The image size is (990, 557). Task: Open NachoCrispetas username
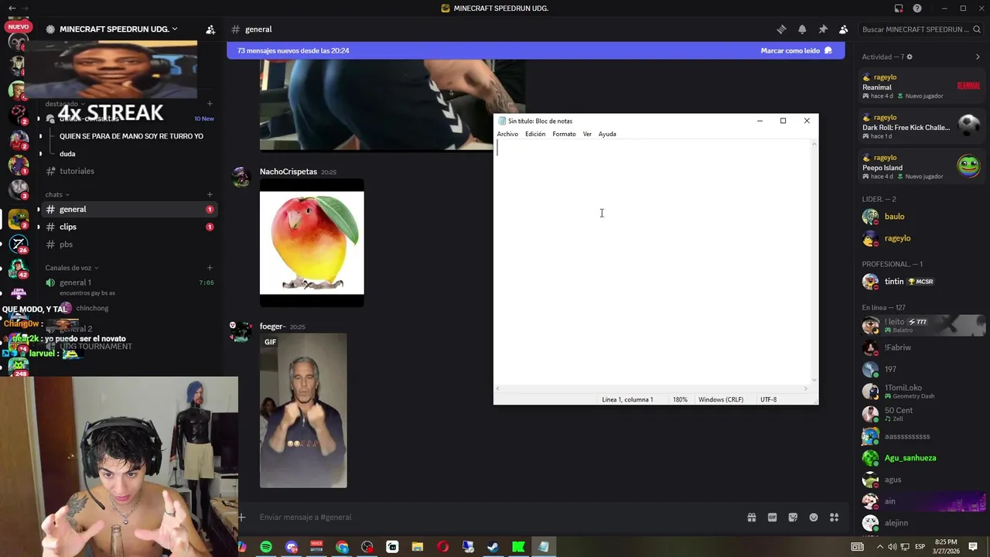[x=288, y=172]
